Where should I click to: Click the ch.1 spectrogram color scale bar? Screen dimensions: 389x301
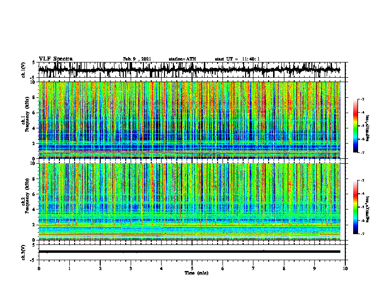355,126
